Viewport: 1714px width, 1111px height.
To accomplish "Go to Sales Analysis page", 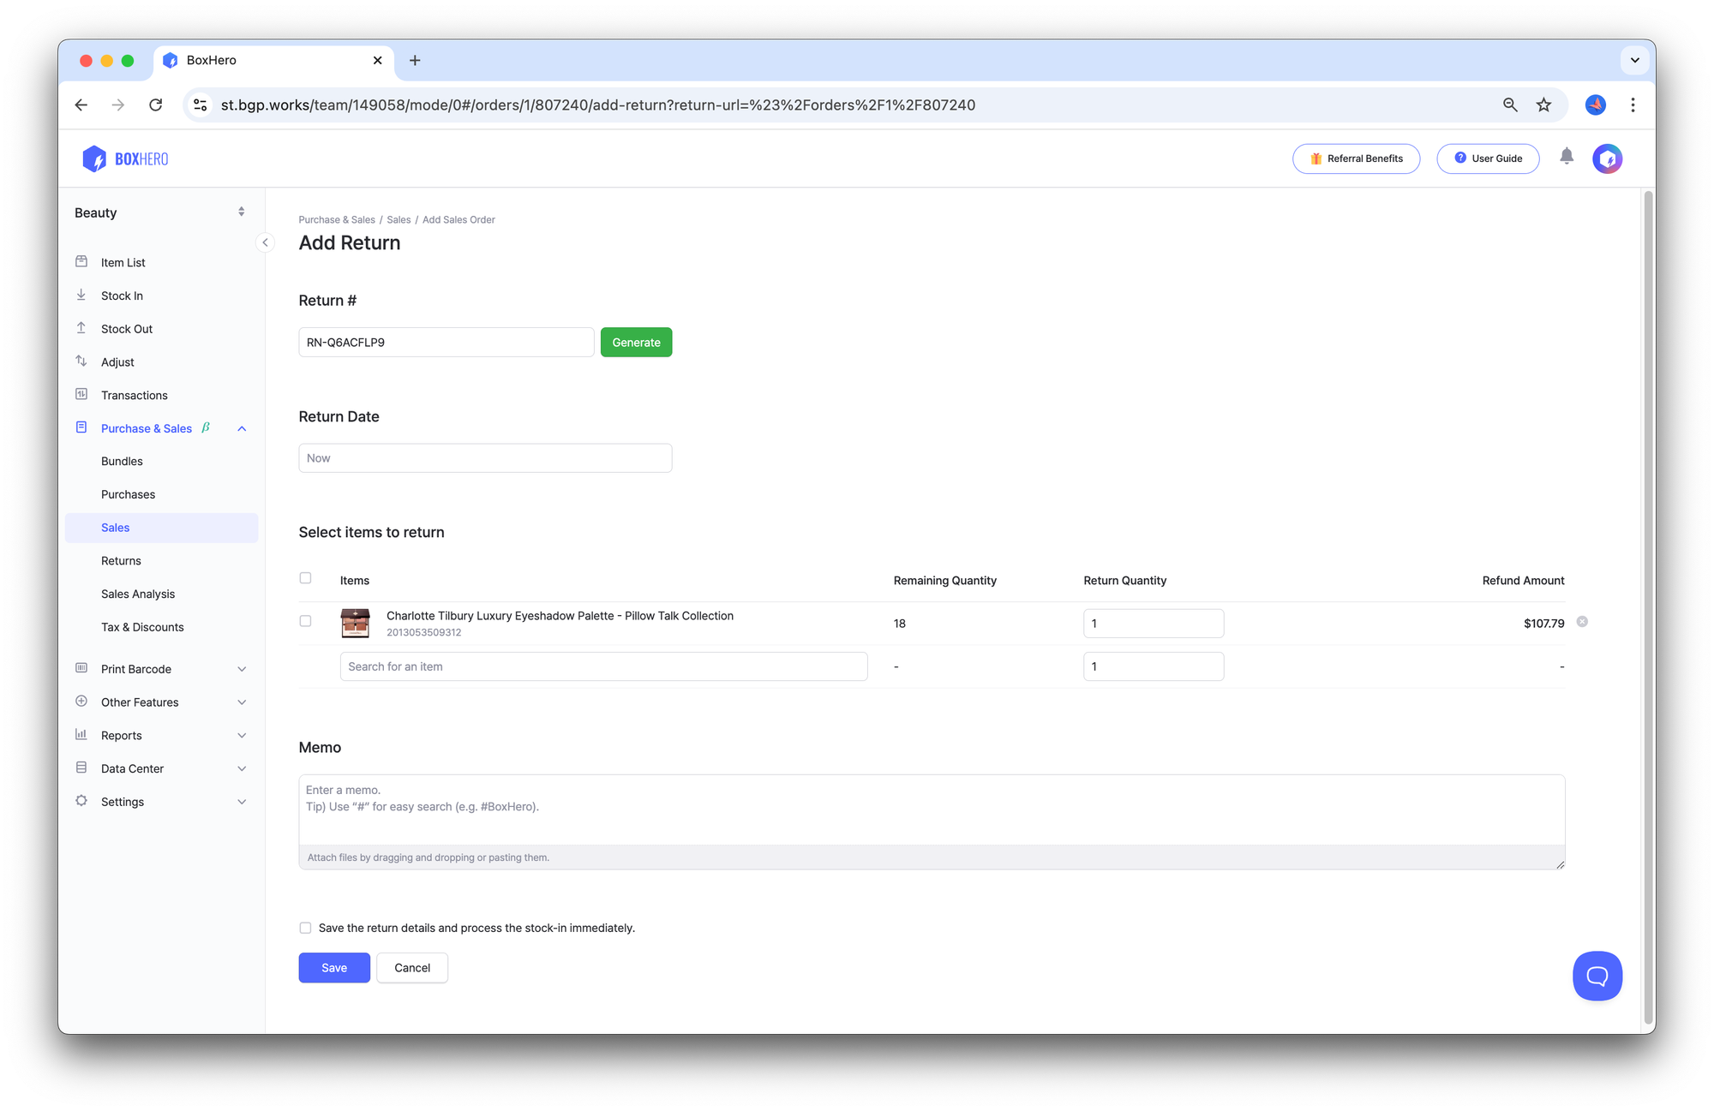I will 137,594.
